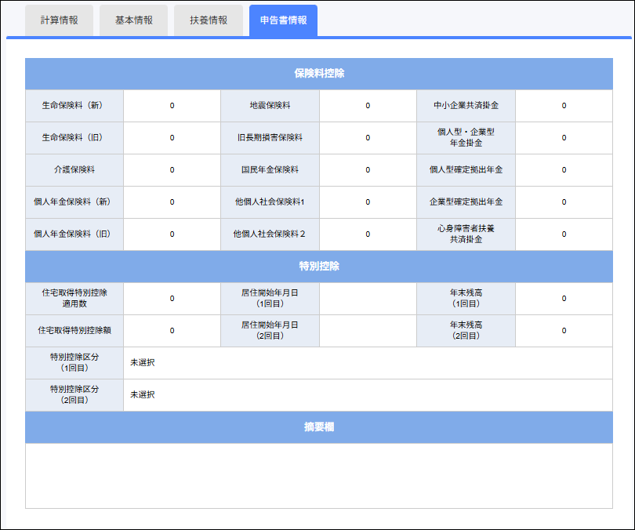Click the 個人年金保険料（新）field

tap(172, 201)
